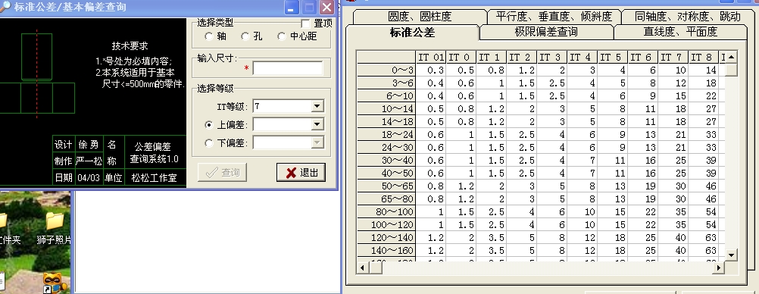Click the 输入尺寸 size input field
This screenshot has width=759, height=294.
[288, 68]
